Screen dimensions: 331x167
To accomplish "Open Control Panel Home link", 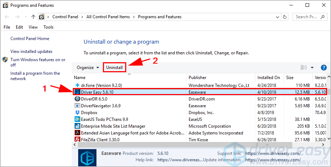I will (x=30, y=39).
